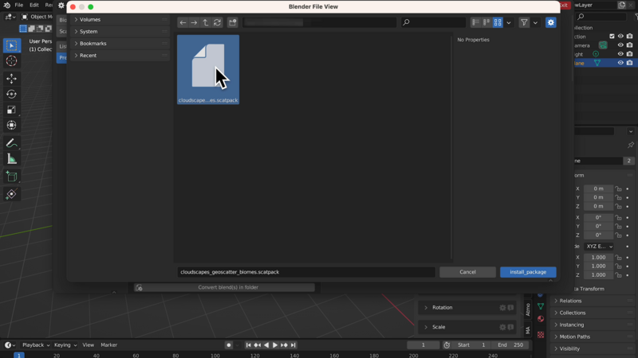Switch to thumbnail grid display mode
This screenshot has width=638, height=358.
(498, 23)
